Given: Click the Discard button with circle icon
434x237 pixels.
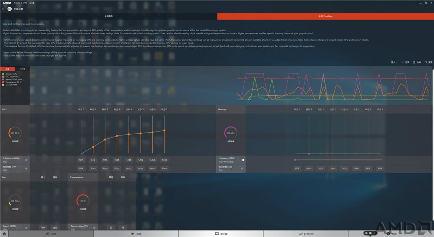Looking at the screenshot, I should [417, 63].
